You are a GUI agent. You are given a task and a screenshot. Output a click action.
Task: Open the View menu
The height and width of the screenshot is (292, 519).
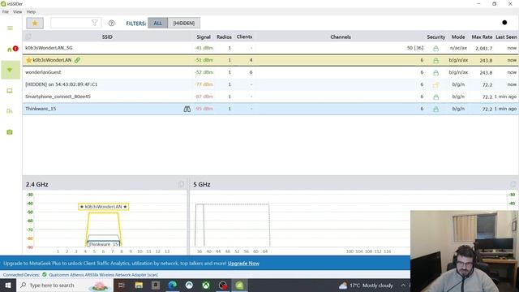pyautogui.click(x=17, y=11)
